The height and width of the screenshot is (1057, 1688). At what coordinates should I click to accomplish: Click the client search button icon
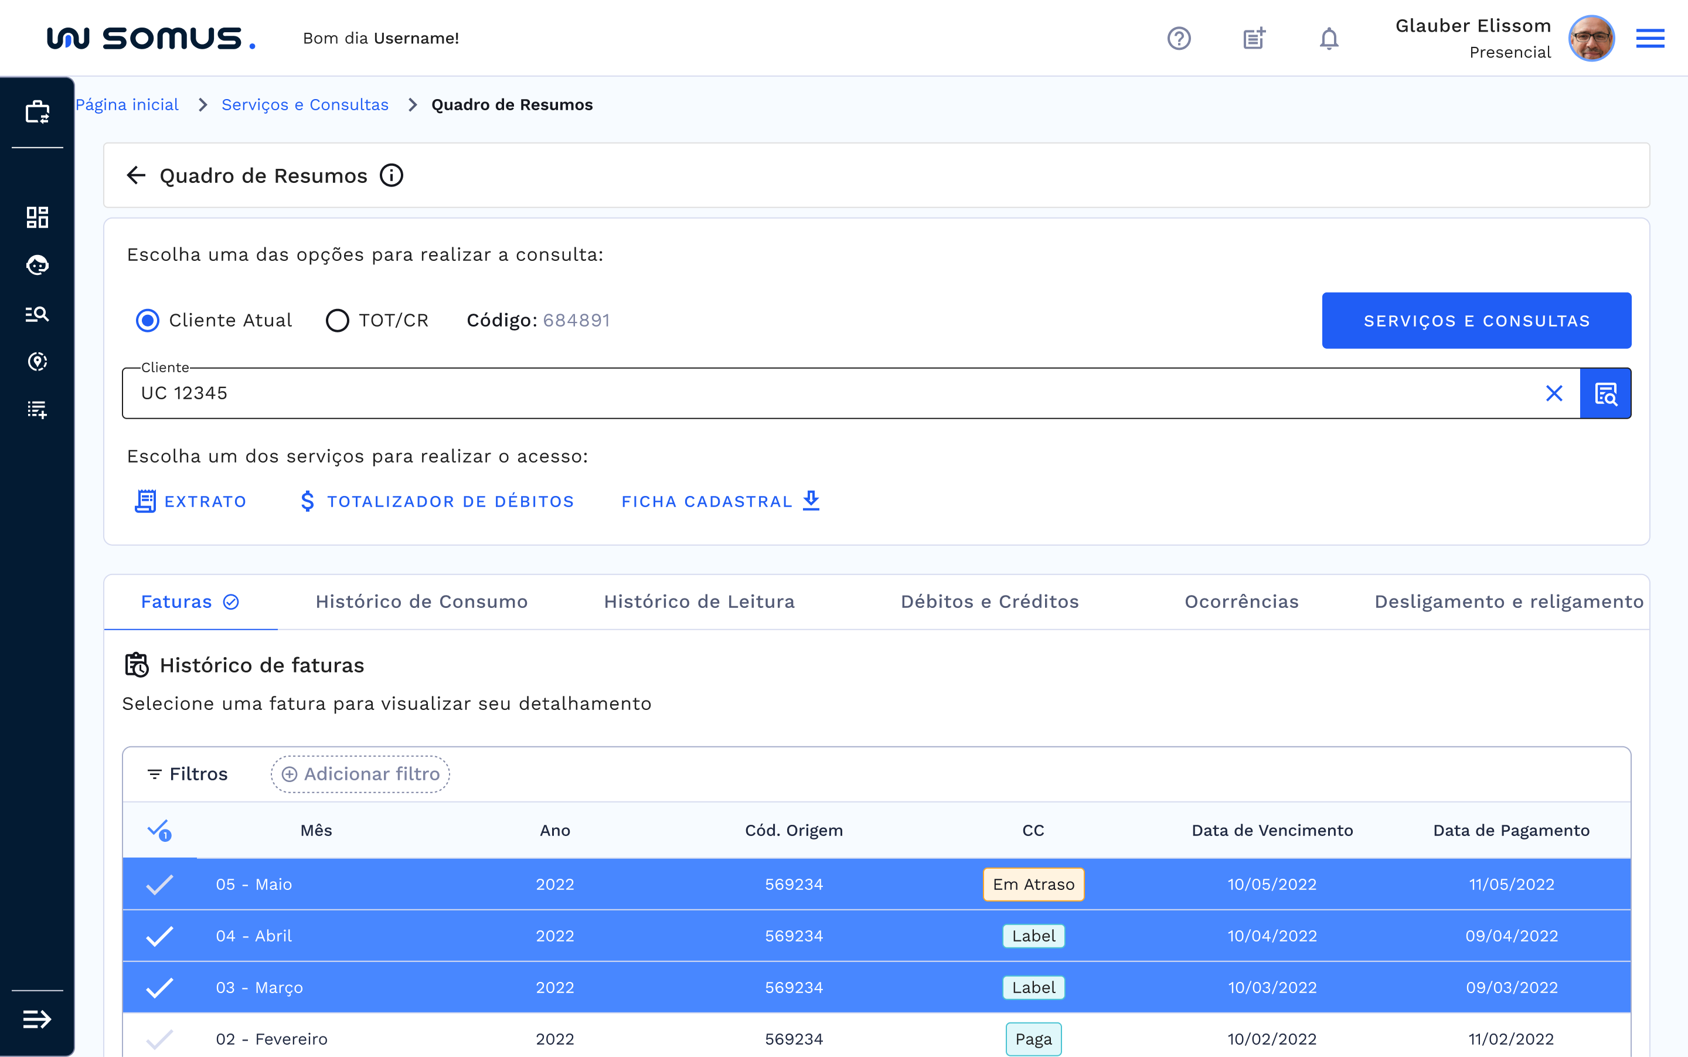pos(1605,393)
